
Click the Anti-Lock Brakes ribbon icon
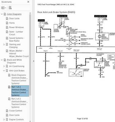coord(7,71)
